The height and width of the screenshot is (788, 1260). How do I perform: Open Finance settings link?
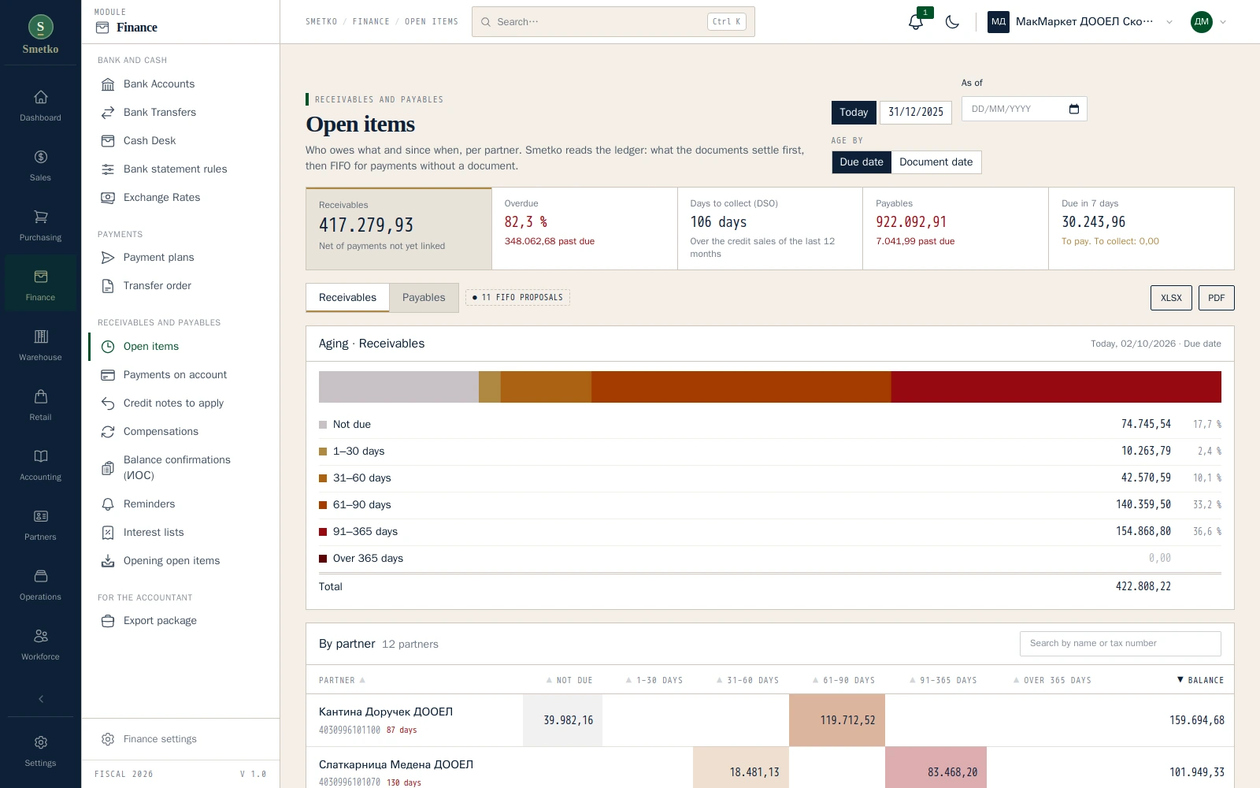pos(160,739)
